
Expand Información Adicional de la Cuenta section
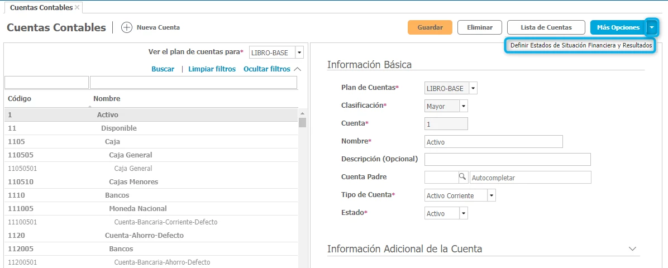click(632, 248)
